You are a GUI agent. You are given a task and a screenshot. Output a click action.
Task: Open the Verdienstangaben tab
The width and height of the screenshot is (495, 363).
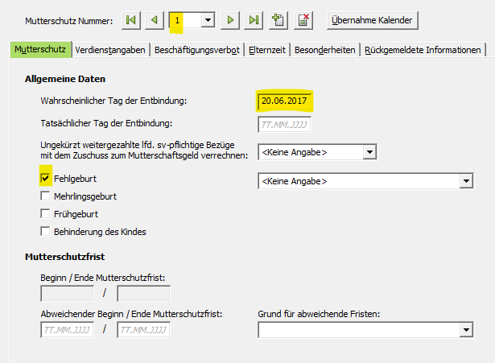[x=110, y=50]
